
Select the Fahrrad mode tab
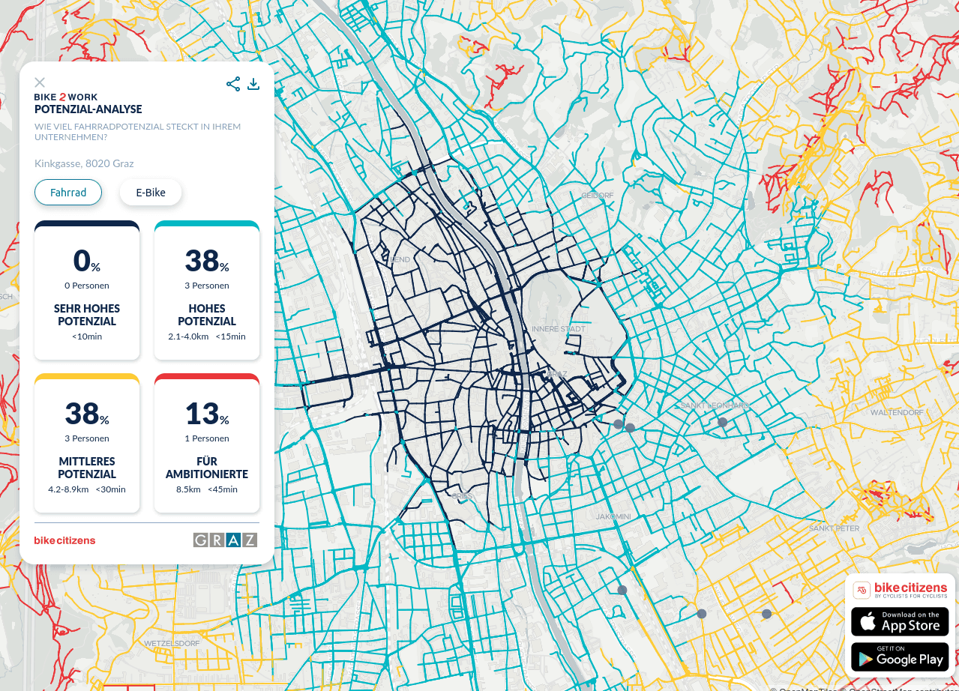click(x=68, y=193)
